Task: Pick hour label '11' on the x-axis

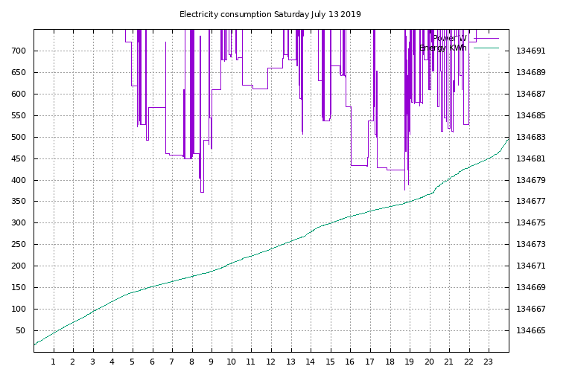Action: tap(250, 362)
